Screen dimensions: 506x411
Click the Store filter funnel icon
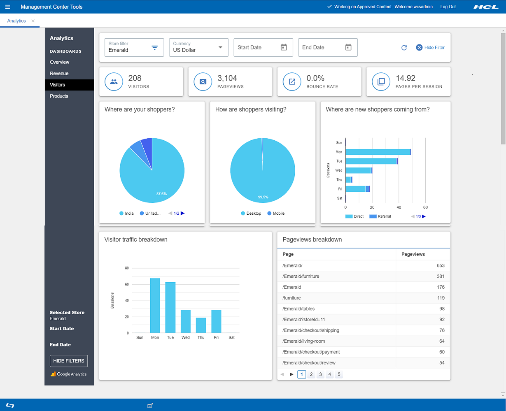155,48
